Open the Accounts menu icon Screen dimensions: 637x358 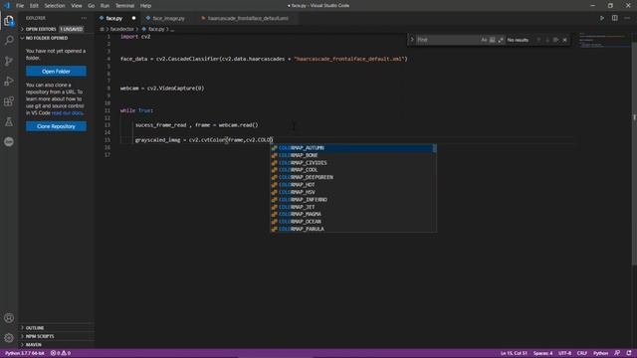(x=9, y=318)
